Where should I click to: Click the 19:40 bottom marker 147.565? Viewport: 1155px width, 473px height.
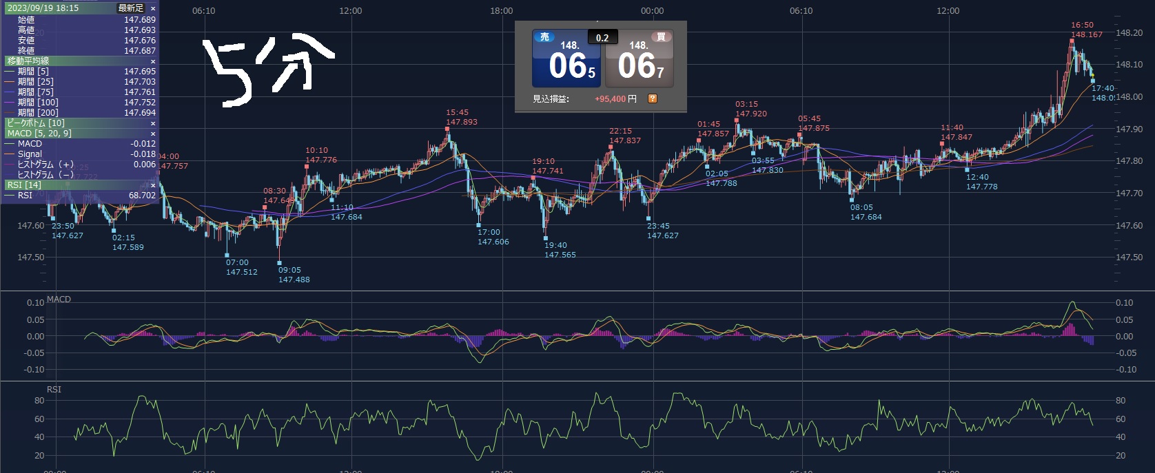click(560, 250)
